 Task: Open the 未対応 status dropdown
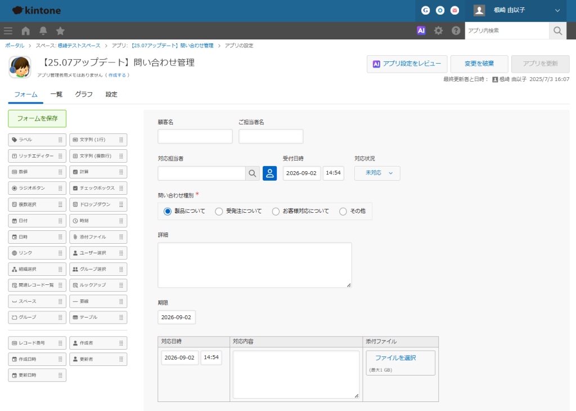tap(377, 173)
